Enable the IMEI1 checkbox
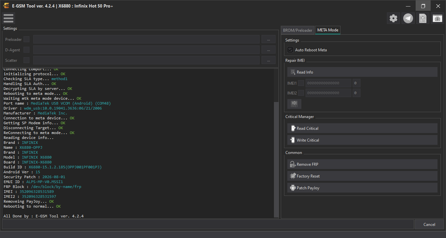The width and height of the screenshot is (446, 238). [x=301, y=83]
